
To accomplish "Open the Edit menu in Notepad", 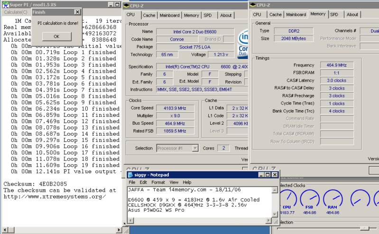I will (x=143, y=182).
